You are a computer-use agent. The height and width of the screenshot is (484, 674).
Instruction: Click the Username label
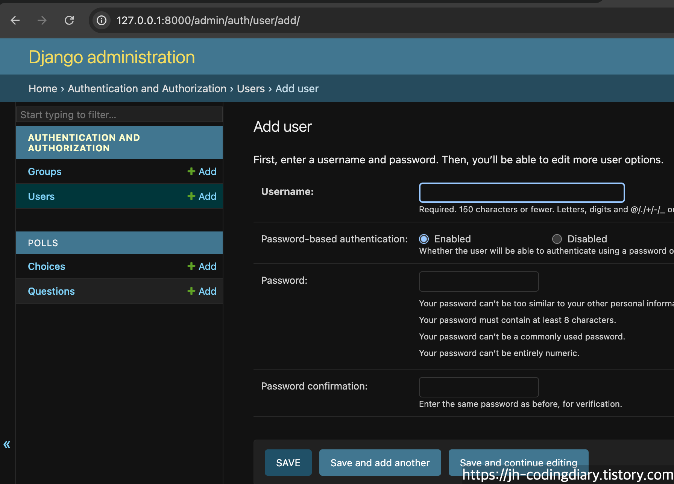287,192
